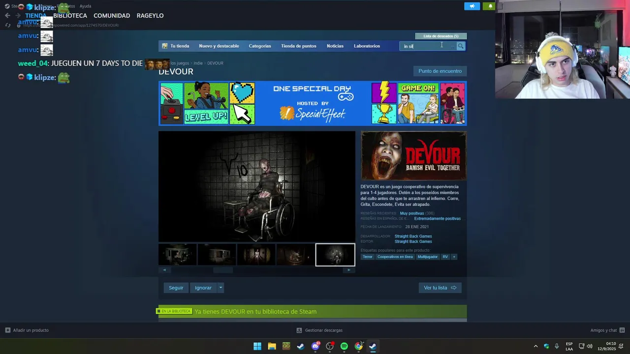Click the DEVOUR breadcrumb link
The height and width of the screenshot is (354, 630).
pos(215,63)
